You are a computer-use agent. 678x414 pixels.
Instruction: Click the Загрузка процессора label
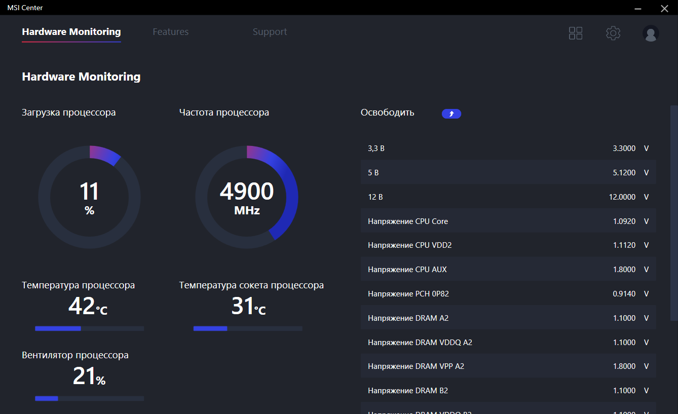tap(69, 112)
